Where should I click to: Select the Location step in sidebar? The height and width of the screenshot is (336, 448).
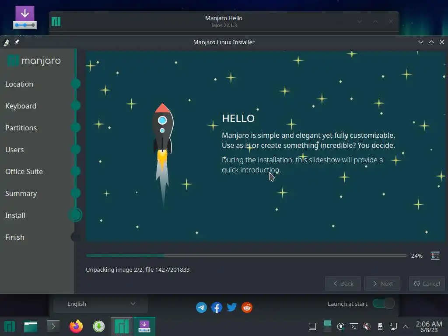click(19, 84)
